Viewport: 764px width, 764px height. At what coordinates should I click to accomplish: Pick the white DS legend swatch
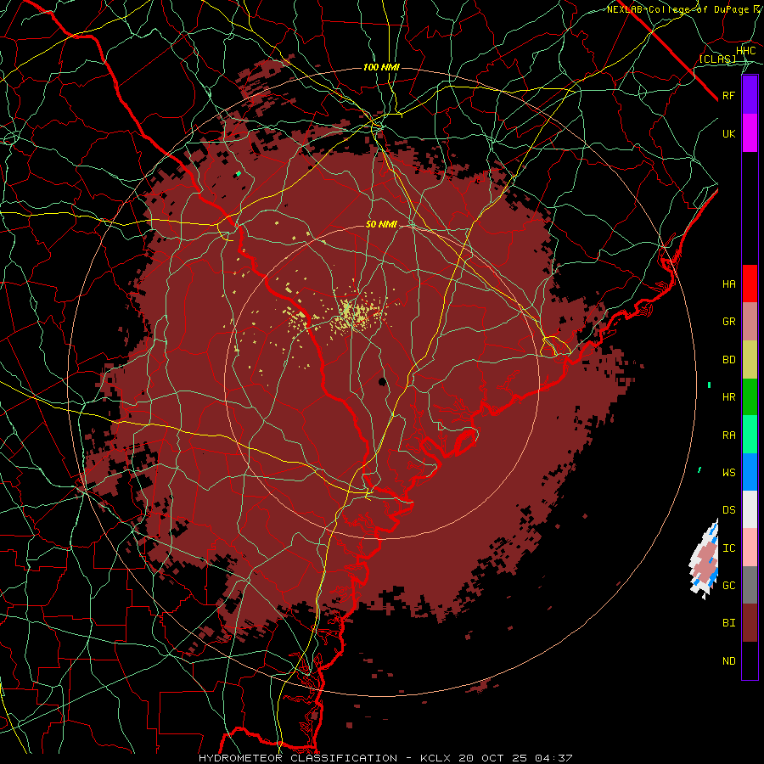750,509
